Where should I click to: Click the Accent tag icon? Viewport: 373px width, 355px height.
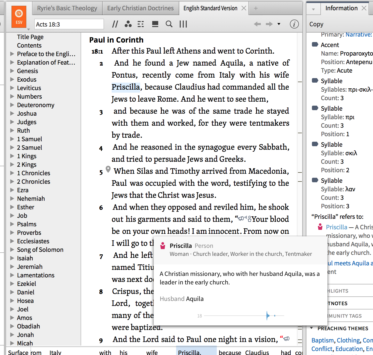pyautogui.click(x=315, y=45)
